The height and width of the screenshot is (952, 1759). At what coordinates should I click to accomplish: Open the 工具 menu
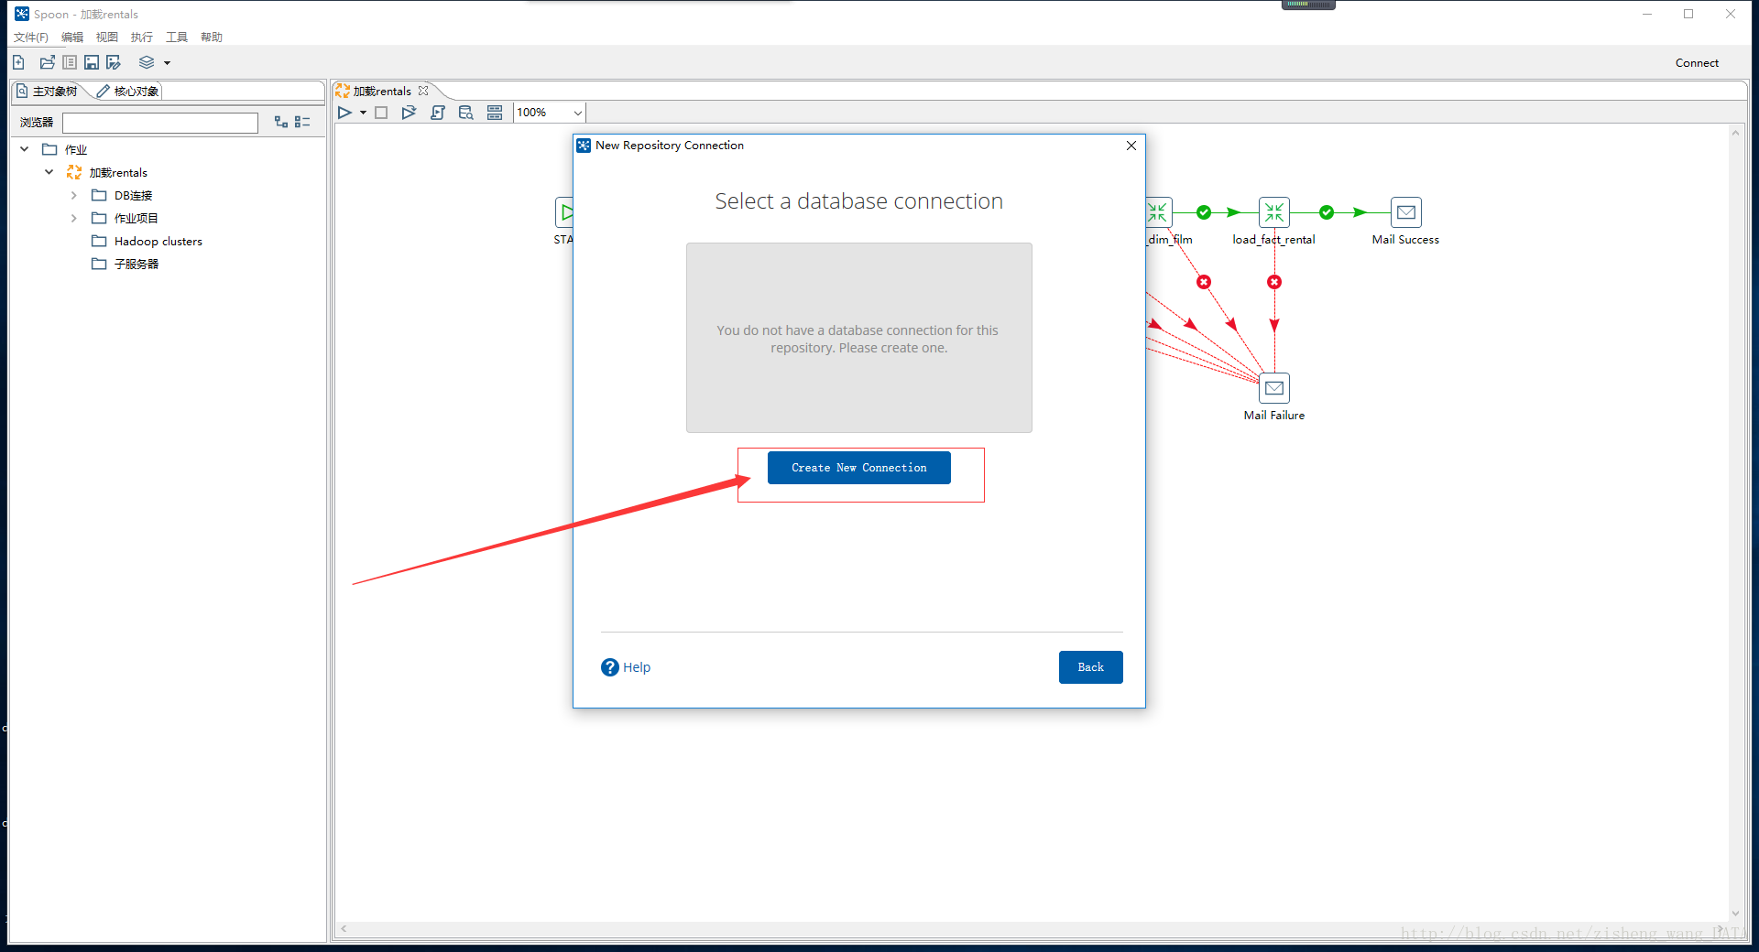[176, 37]
